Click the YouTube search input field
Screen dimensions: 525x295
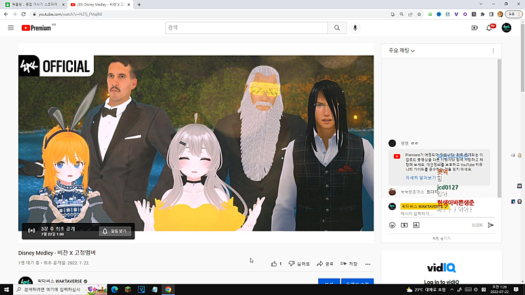click(x=246, y=28)
